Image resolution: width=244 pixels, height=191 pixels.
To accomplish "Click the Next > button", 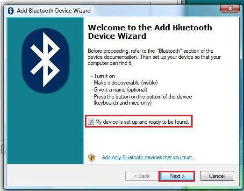I will 177,176.
